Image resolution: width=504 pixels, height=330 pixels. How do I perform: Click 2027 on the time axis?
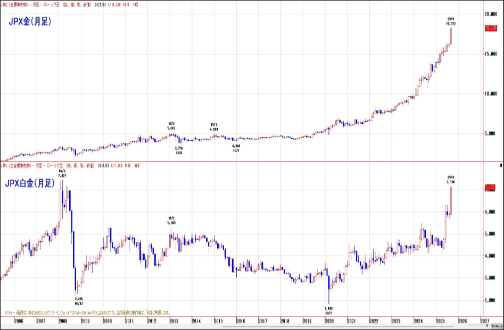485,321
